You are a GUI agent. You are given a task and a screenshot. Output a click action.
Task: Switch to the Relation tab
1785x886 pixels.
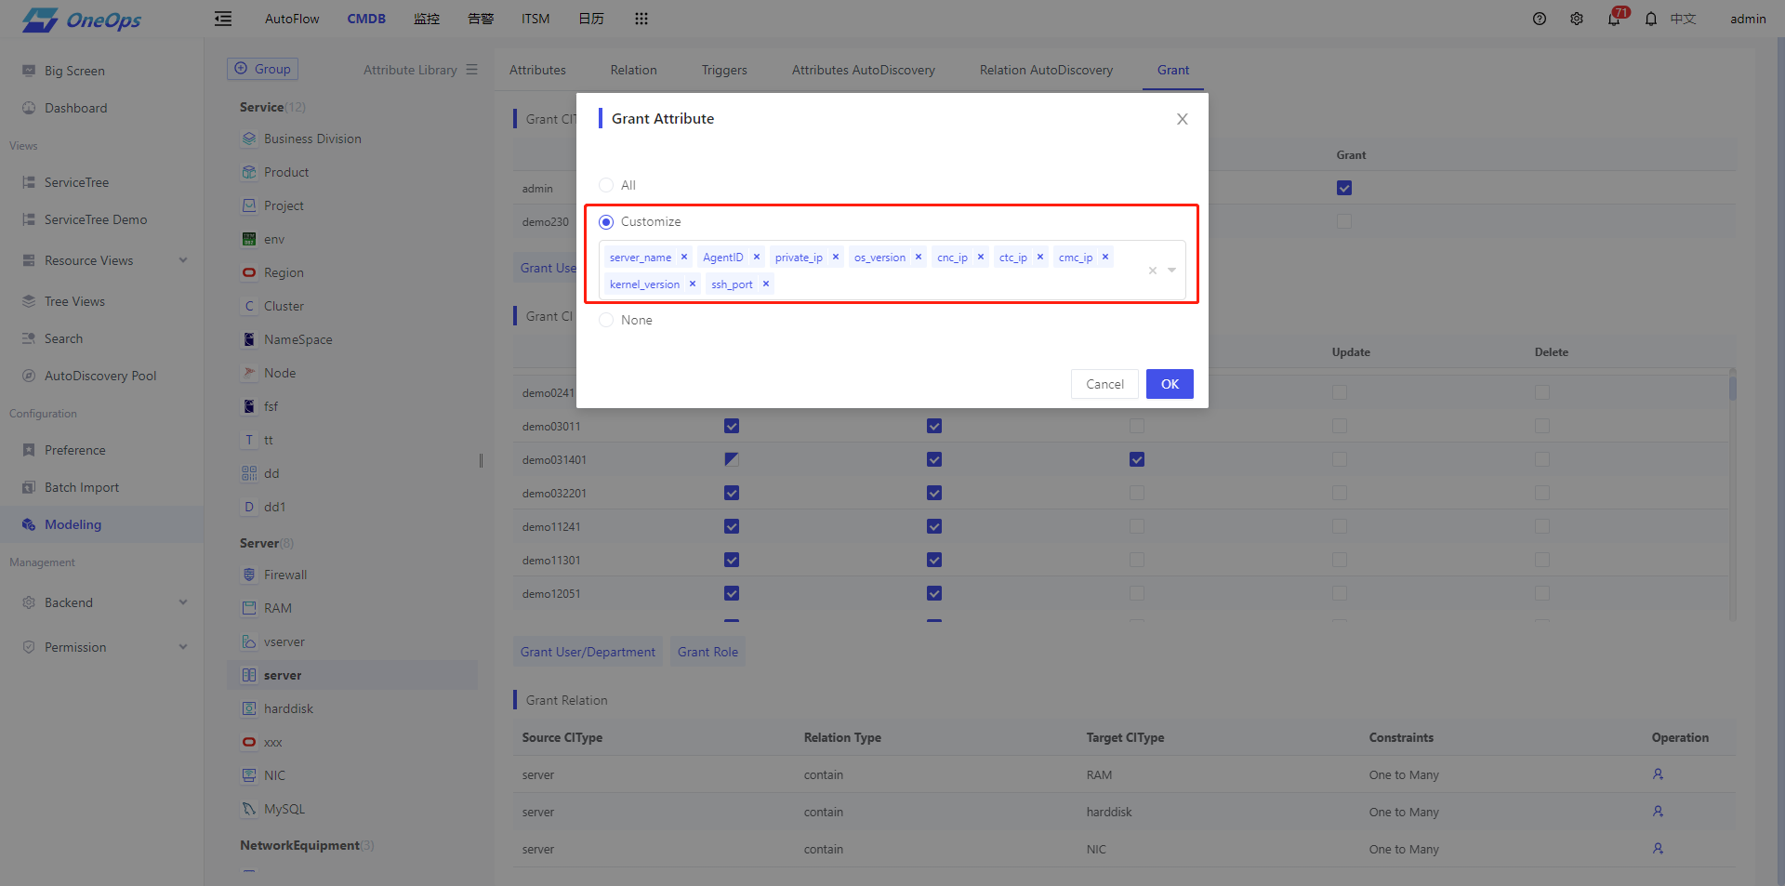pos(634,70)
